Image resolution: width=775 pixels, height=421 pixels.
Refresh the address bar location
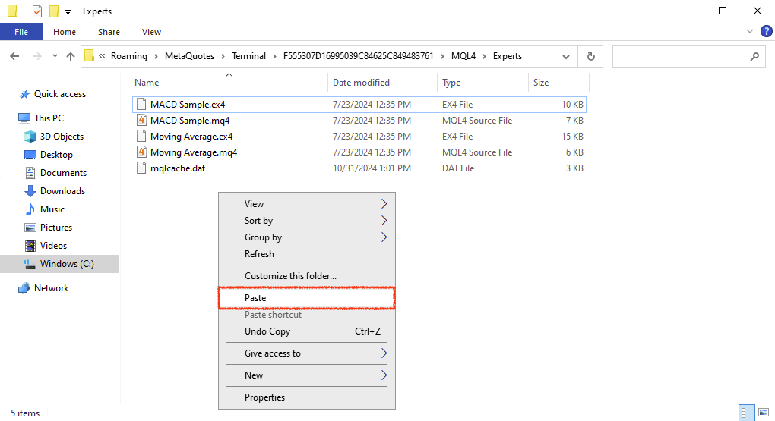[x=590, y=56]
